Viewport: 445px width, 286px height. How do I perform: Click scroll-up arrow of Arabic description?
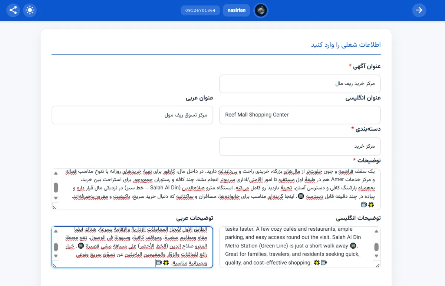pos(56,231)
